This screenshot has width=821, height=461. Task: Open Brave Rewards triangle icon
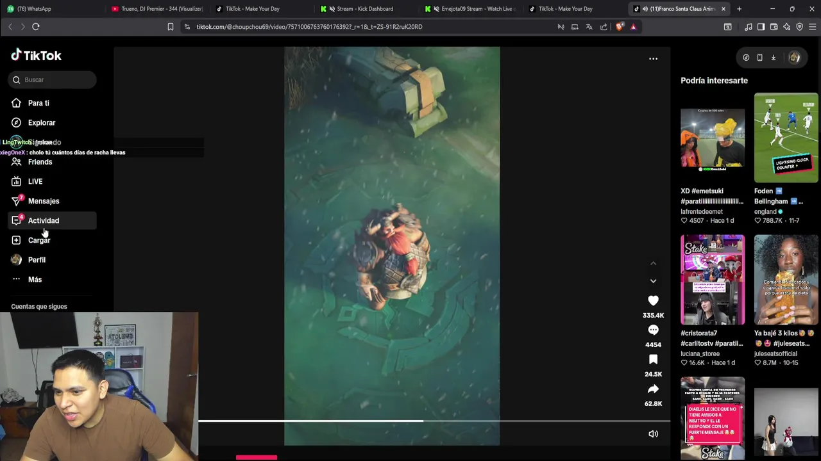[x=633, y=27]
